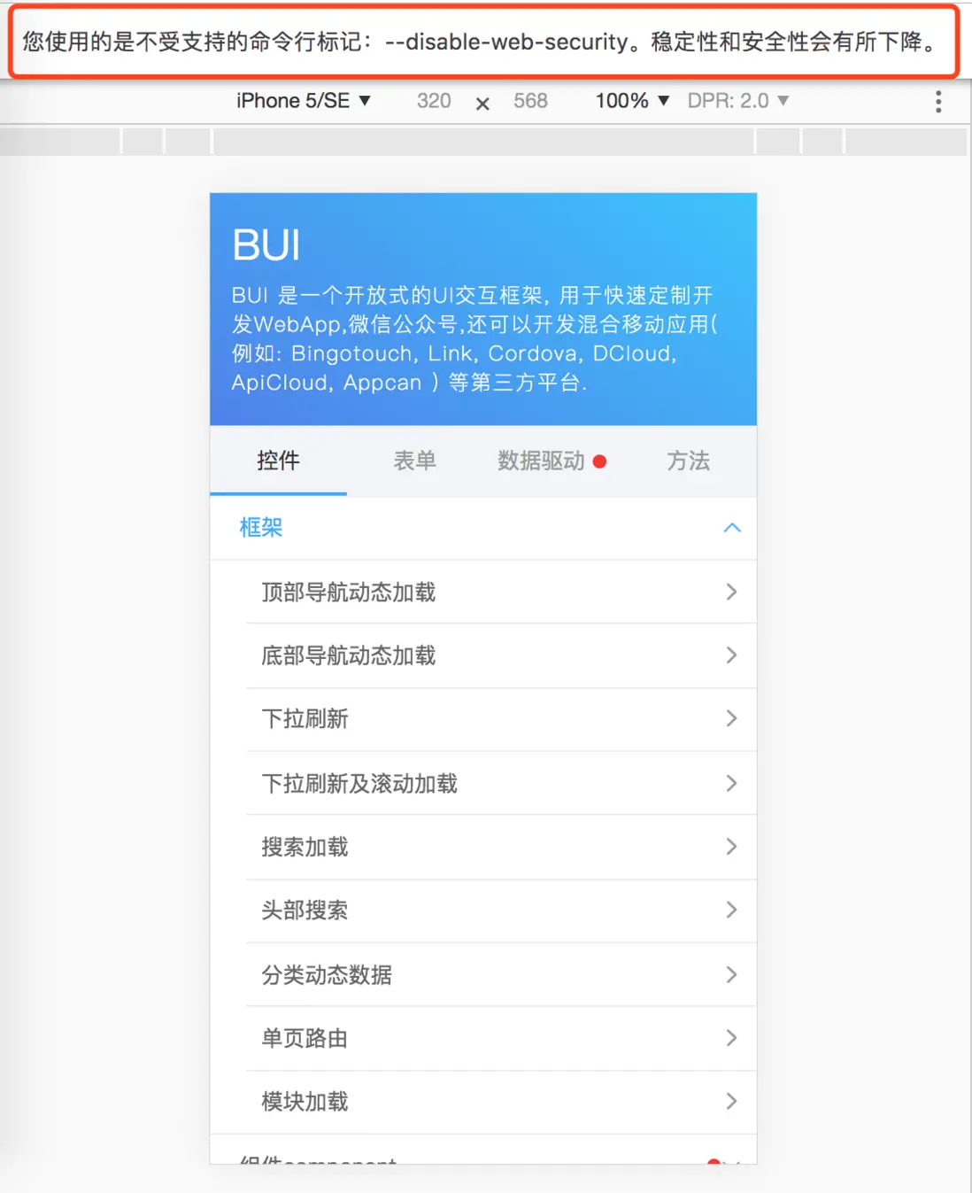Image resolution: width=972 pixels, height=1193 pixels.
Task: Switch to the 数据驱动 tab
Action: (x=552, y=461)
